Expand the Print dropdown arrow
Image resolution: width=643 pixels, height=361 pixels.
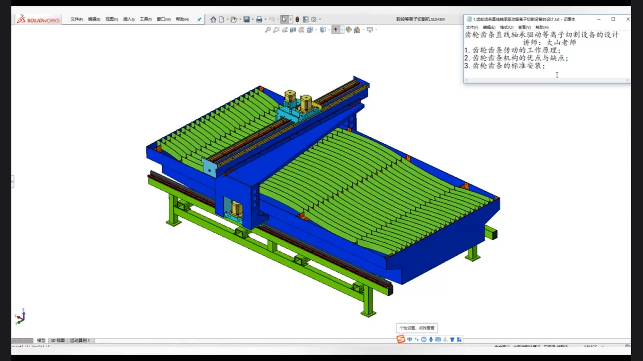tap(266, 19)
